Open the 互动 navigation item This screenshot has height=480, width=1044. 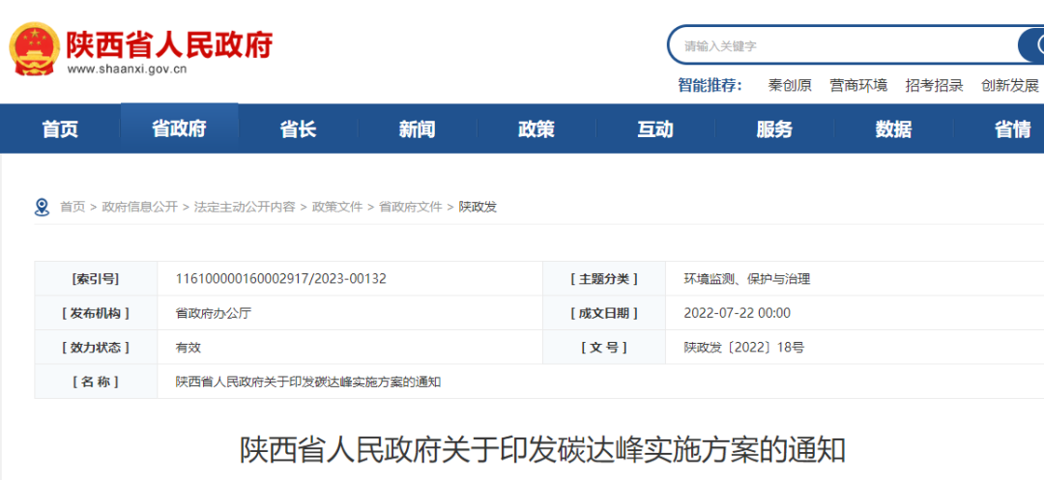point(655,129)
